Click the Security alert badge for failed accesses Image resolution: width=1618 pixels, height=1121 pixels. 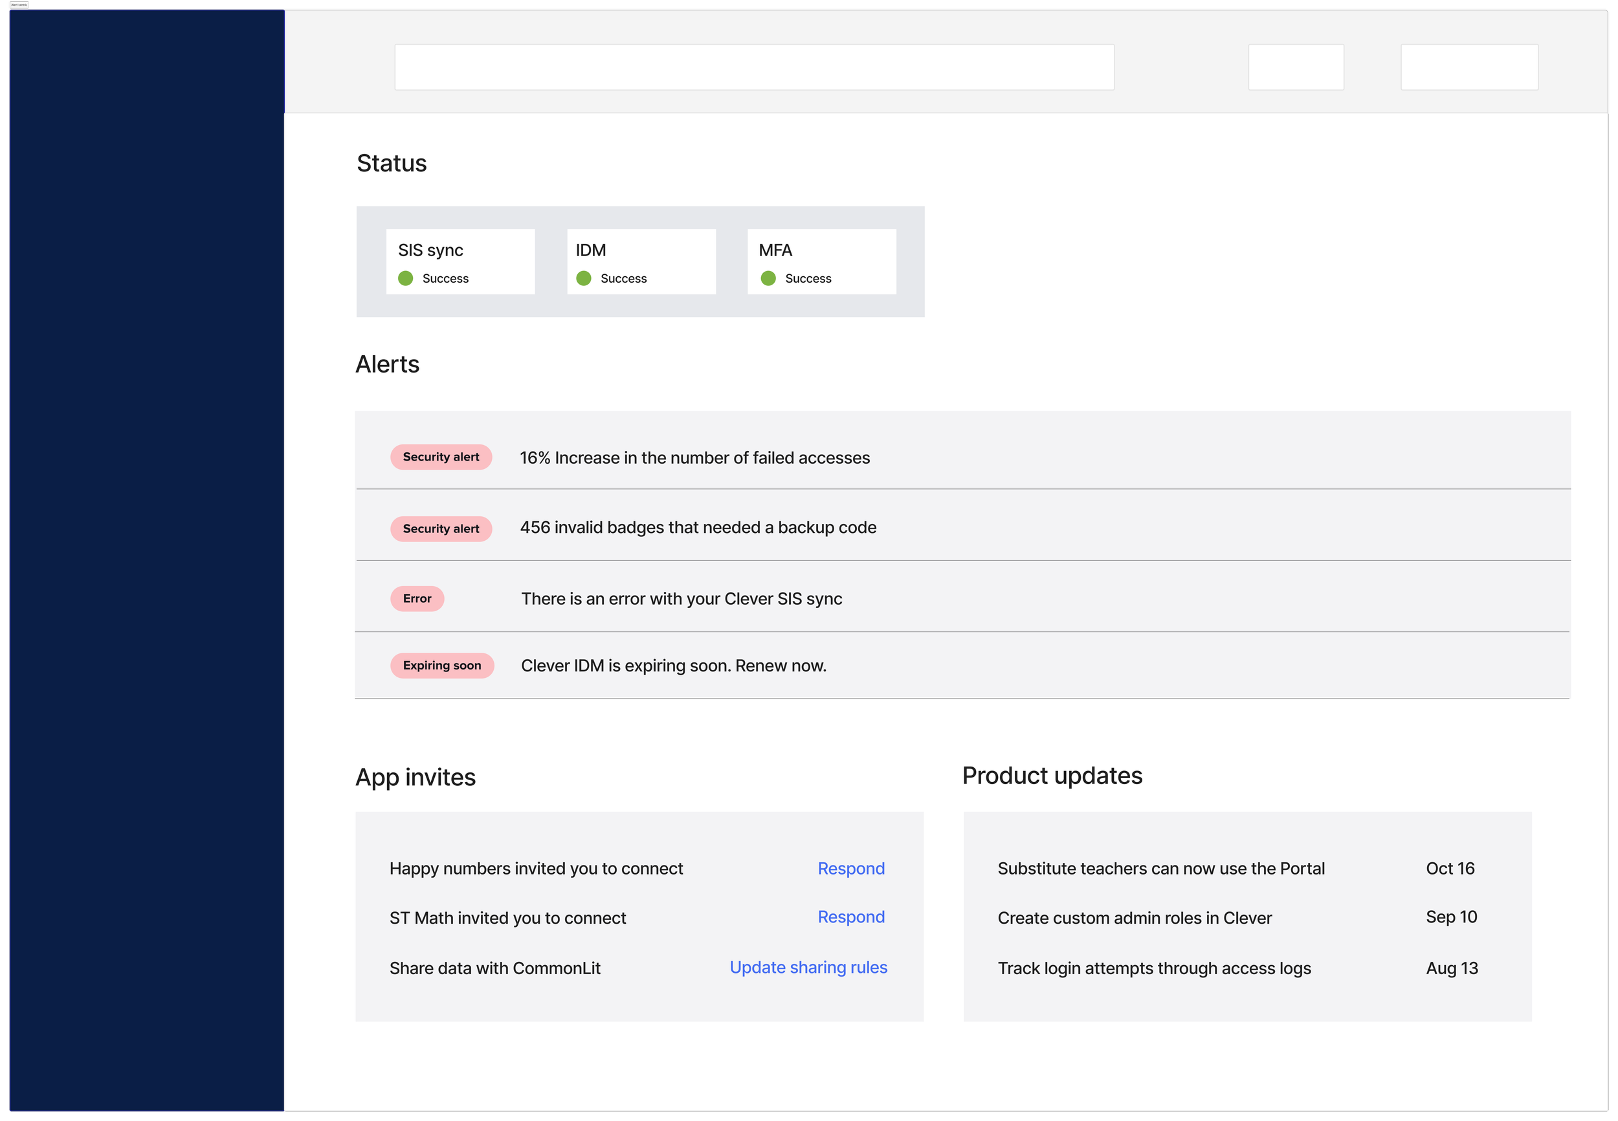(x=441, y=457)
